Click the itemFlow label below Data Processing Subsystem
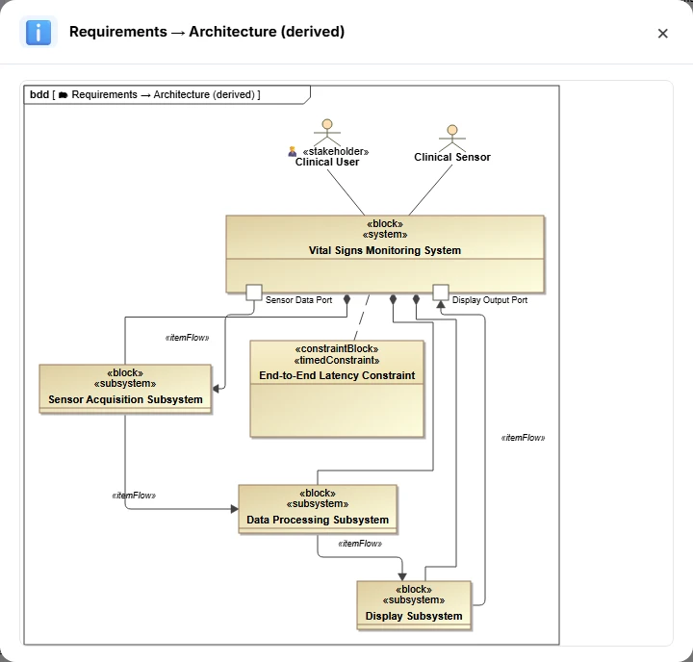 point(360,544)
